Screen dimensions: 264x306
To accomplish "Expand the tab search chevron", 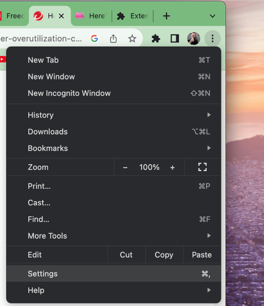I will pos(212,16).
